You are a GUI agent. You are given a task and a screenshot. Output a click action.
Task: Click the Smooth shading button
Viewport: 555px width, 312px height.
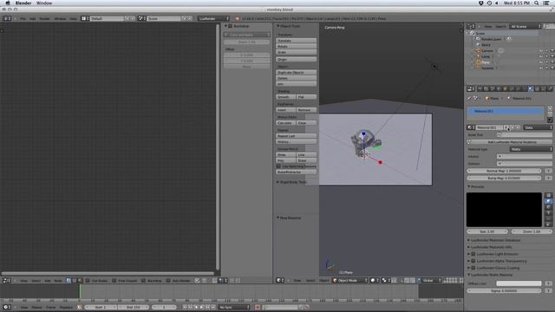(x=285, y=97)
